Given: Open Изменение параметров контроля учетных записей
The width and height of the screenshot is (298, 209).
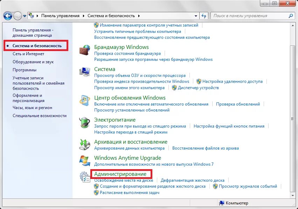Looking at the screenshot, I should (x=149, y=25).
